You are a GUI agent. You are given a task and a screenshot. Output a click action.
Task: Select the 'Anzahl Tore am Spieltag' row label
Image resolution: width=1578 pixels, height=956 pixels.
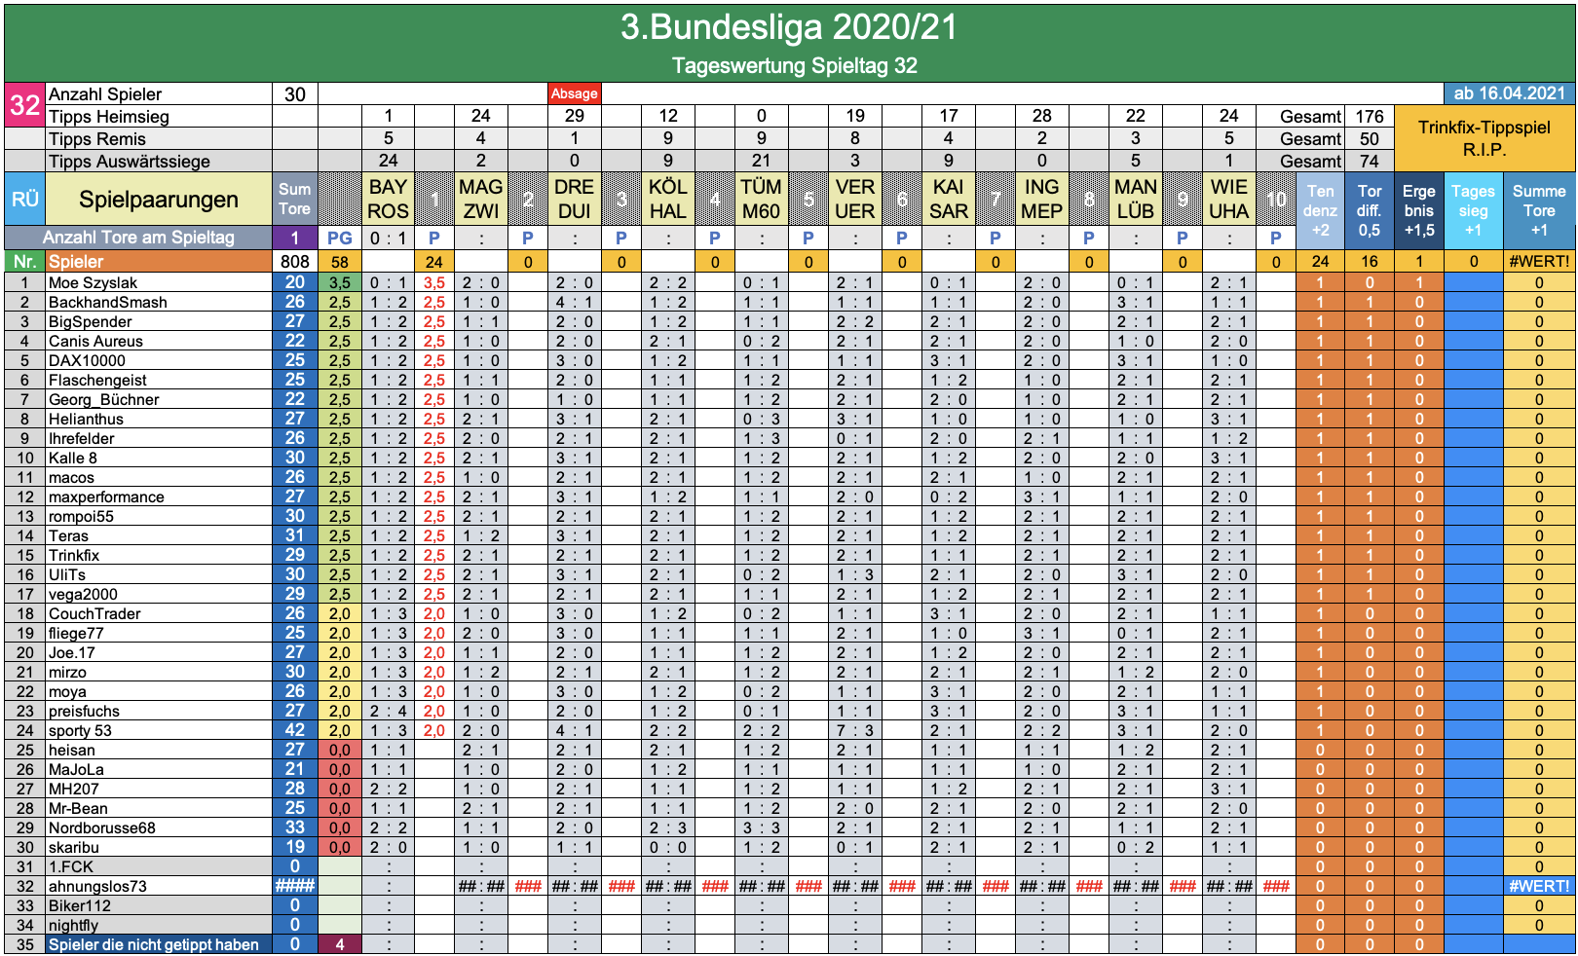coord(138,238)
